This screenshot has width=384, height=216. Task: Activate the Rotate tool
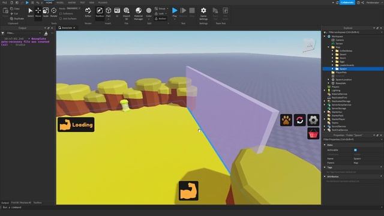click(53, 12)
